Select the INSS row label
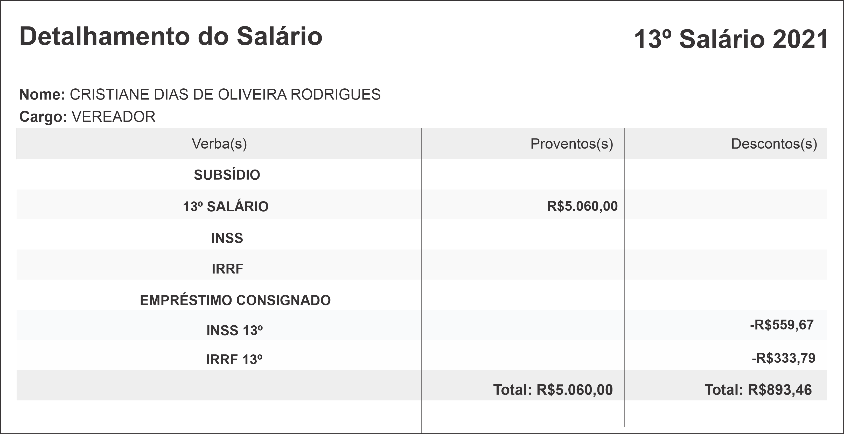The width and height of the screenshot is (844, 434). tap(227, 238)
